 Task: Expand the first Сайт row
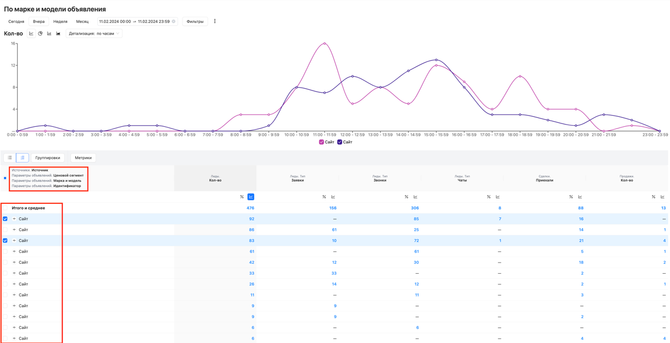click(15, 219)
